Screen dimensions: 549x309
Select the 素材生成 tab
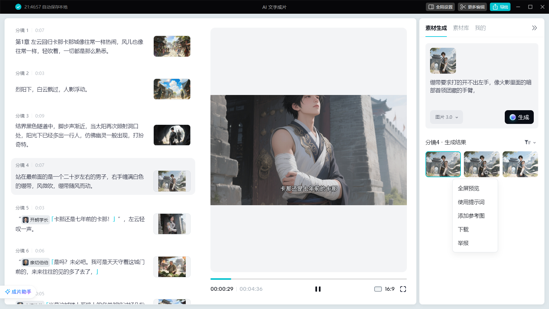pyautogui.click(x=436, y=28)
